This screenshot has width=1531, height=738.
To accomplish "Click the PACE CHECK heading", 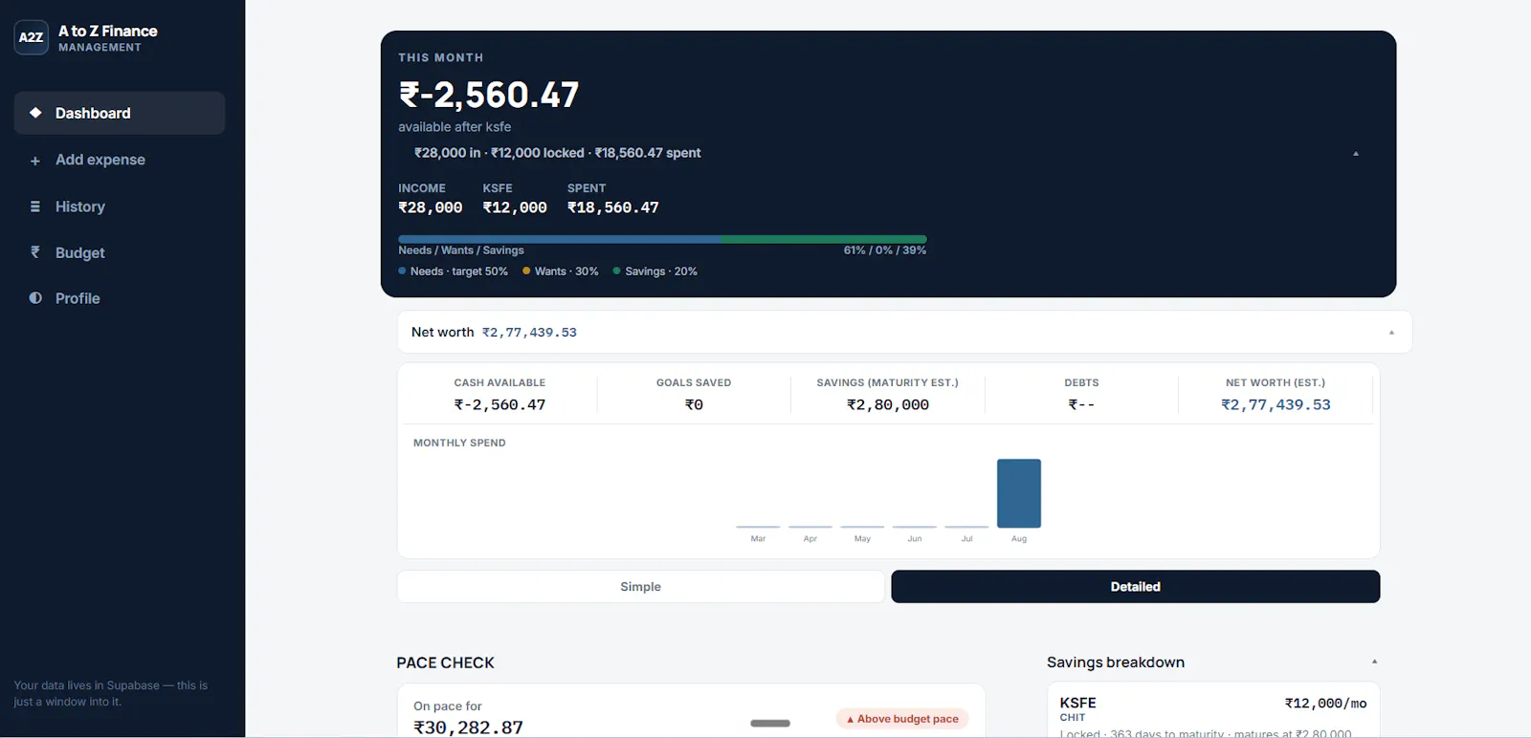I will click(446, 662).
